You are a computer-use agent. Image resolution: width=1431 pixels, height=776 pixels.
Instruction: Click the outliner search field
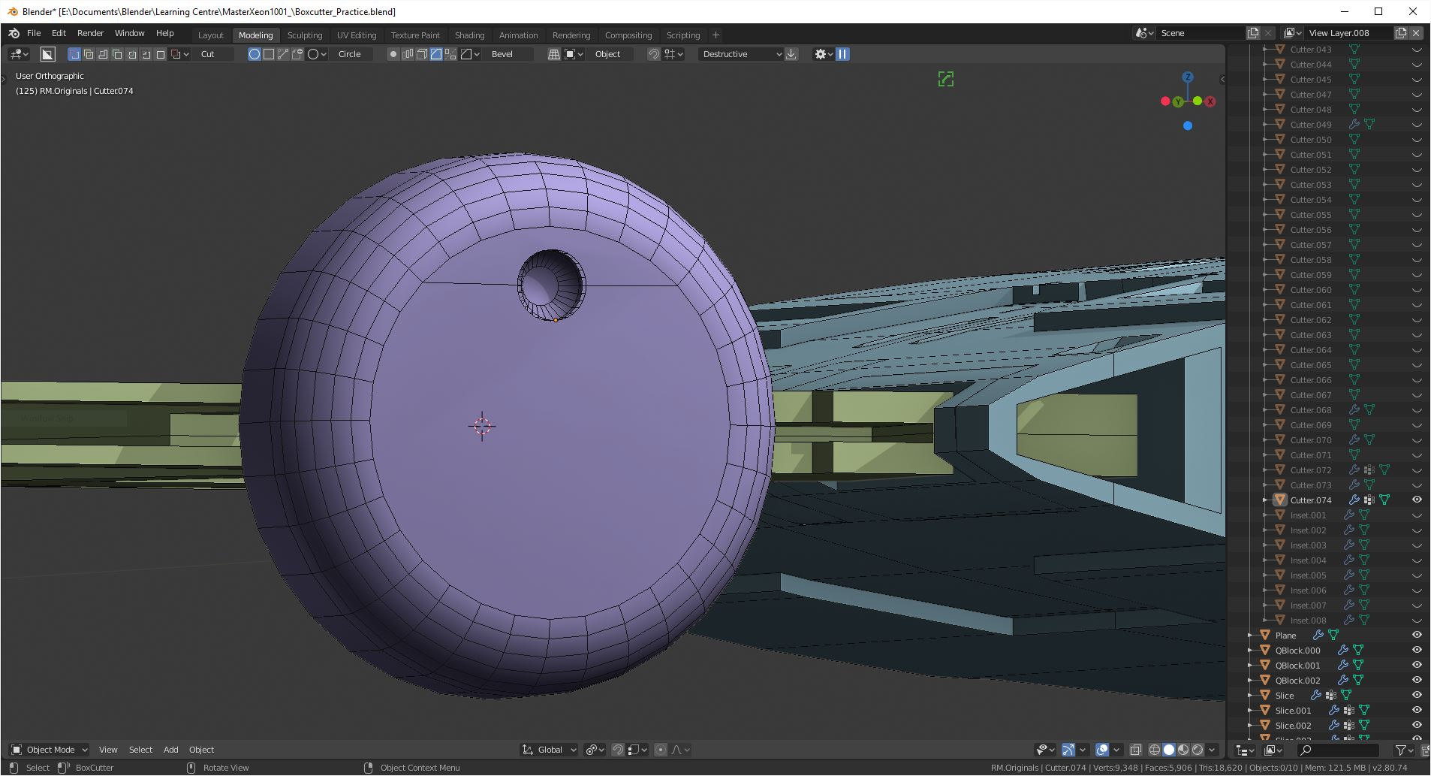coord(1338,750)
